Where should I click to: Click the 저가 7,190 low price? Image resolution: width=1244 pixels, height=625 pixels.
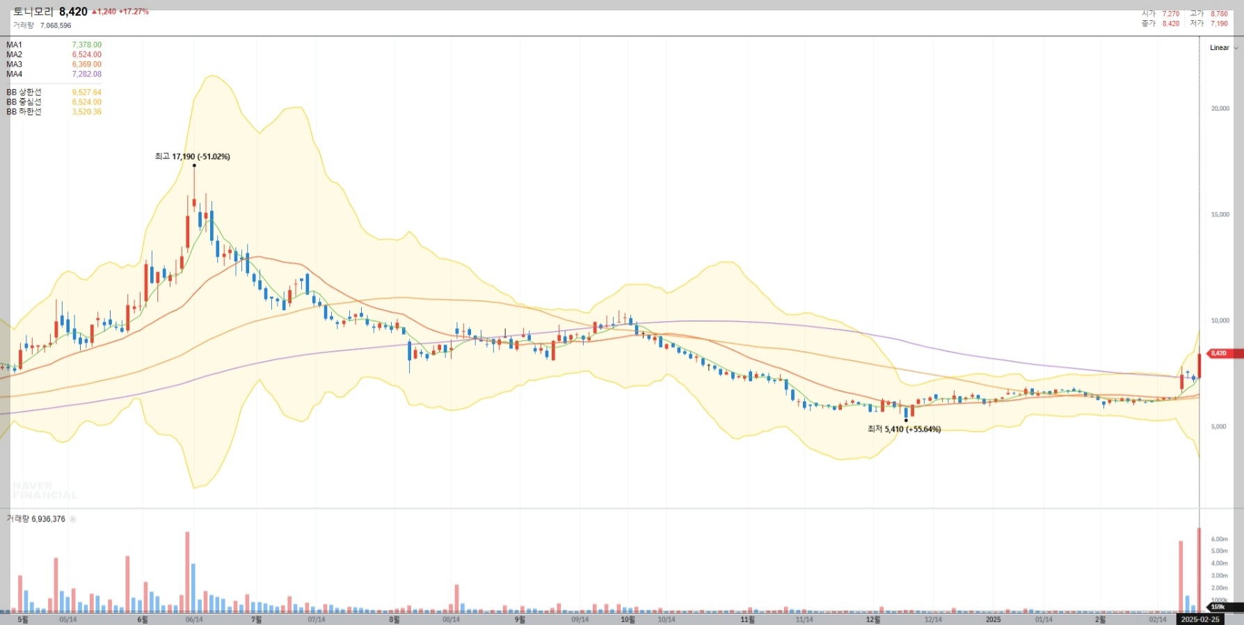(1209, 24)
